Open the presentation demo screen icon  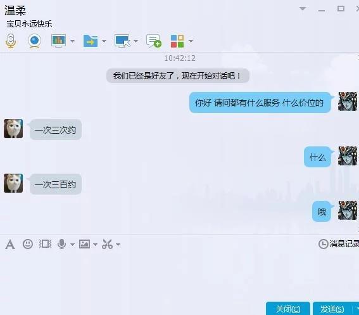[x=59, y=41]
